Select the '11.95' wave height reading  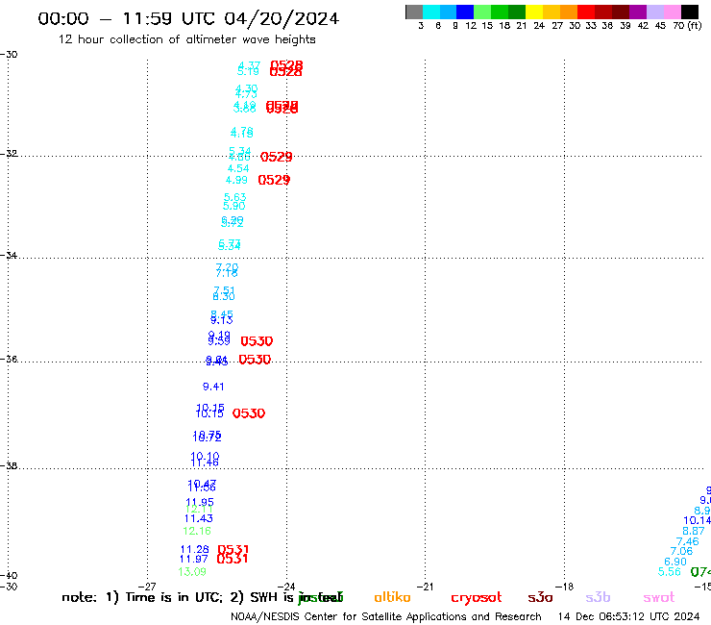pos(200,502)
